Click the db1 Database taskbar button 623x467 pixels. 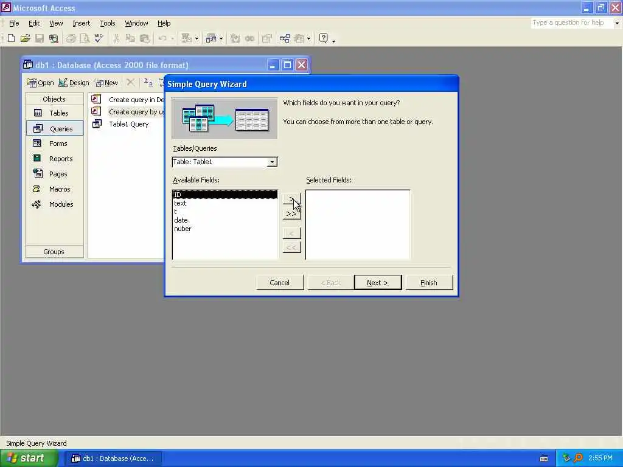(x=113, y=458)
